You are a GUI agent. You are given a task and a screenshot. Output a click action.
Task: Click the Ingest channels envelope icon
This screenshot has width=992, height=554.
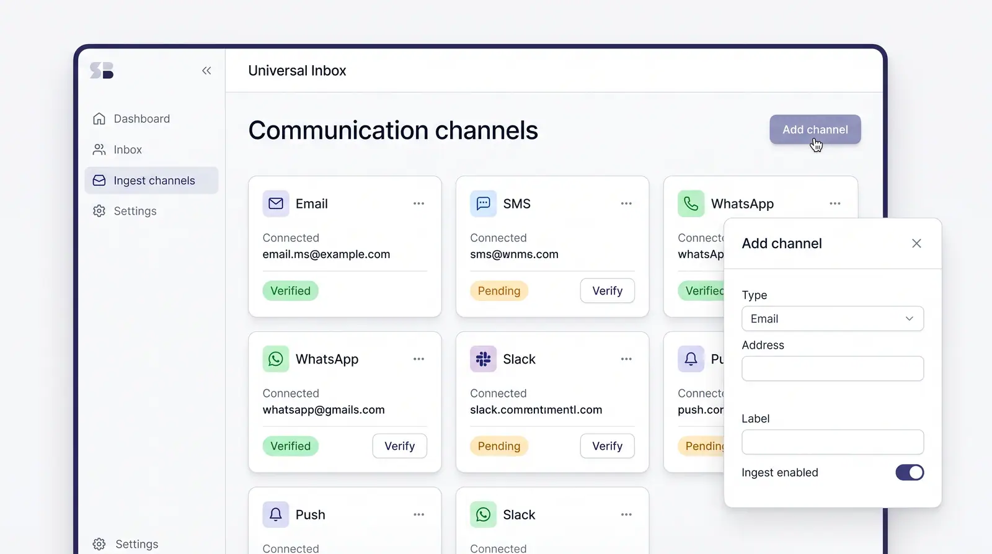tap(99, 181)
